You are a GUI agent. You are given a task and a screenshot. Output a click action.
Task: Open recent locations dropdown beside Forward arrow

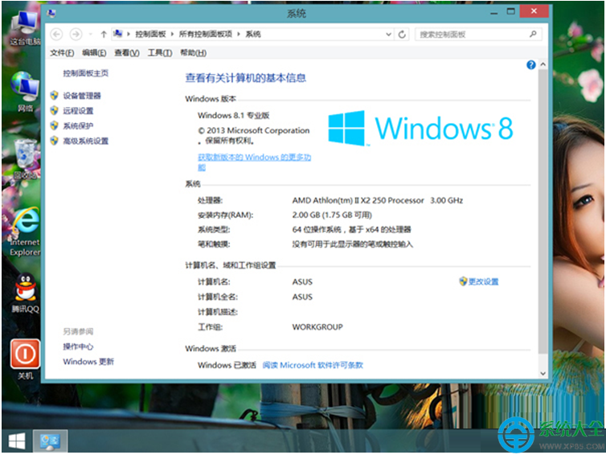91,35
